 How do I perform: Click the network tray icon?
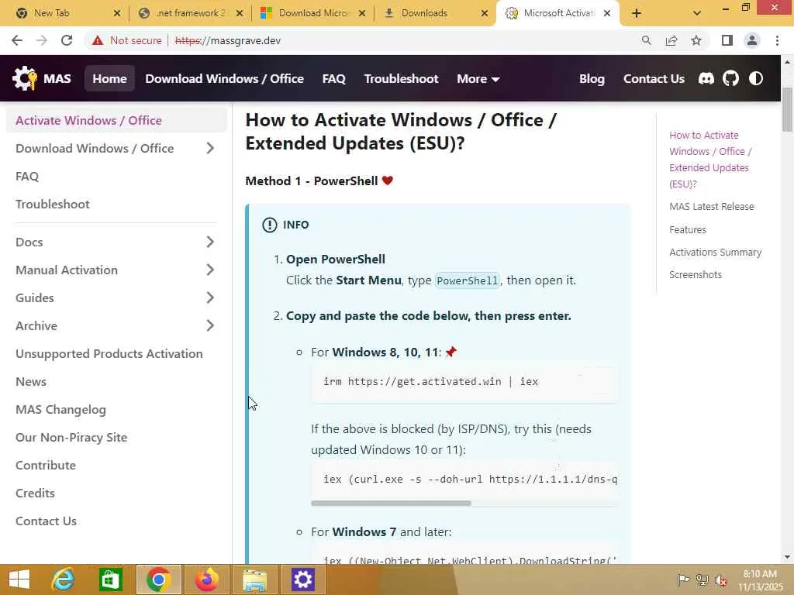(x=703, y=580)
